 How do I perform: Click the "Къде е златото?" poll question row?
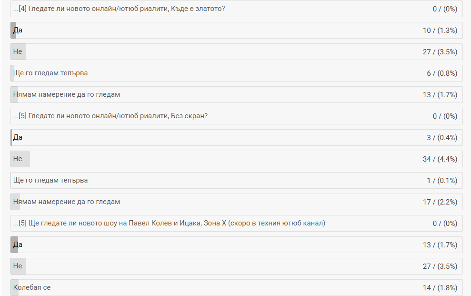click(119, 9)
